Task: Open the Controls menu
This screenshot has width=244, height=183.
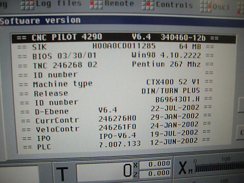Action: click(174, 5)
